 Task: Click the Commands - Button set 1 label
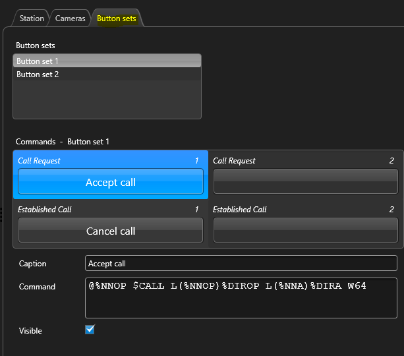tap(63, 142)
